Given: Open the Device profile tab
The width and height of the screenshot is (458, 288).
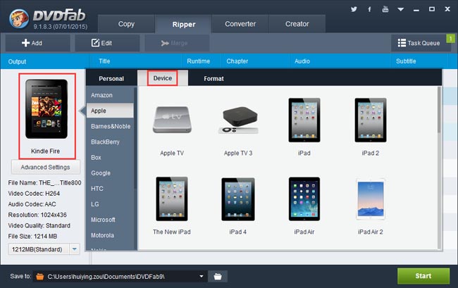Looking at the screenshot, I should [x=163, y=78].
